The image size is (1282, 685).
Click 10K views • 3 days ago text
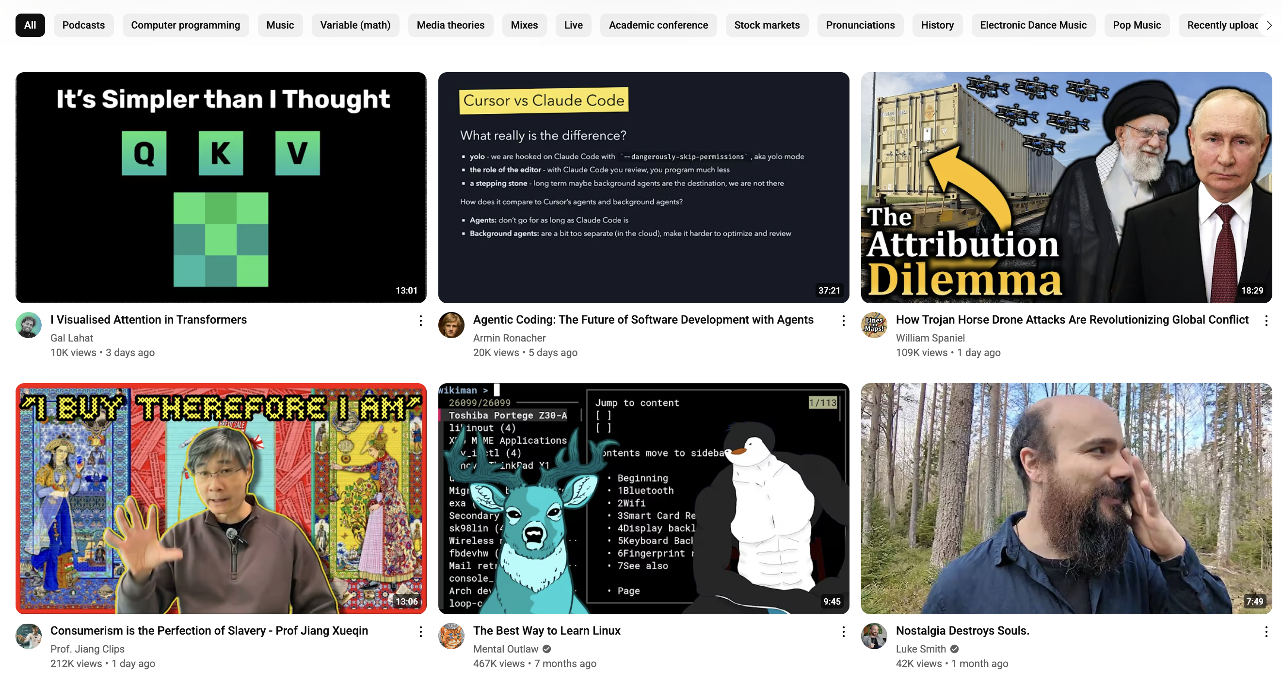click(x=102, y=353)
